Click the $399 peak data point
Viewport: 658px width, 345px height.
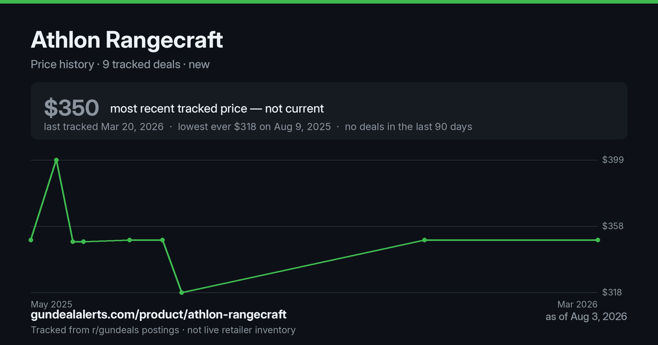pos(56,160)
